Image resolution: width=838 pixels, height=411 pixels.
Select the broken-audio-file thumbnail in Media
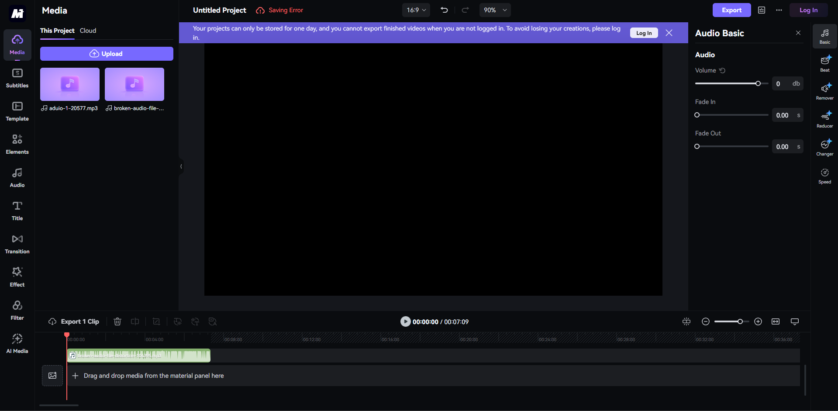click(134, 84)
